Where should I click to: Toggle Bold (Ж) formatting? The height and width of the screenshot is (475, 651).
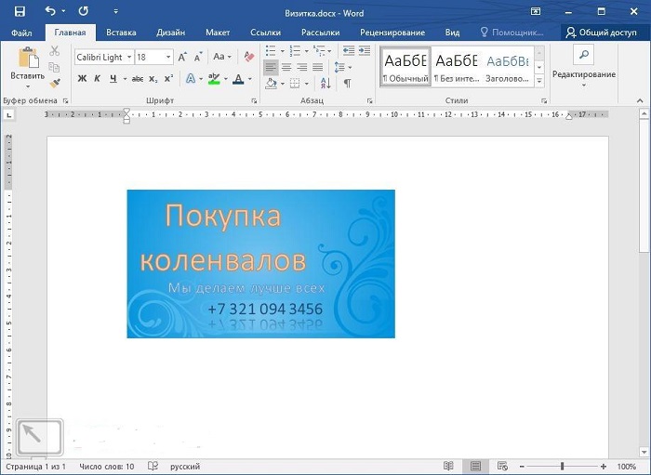click(x=82, y=79)
